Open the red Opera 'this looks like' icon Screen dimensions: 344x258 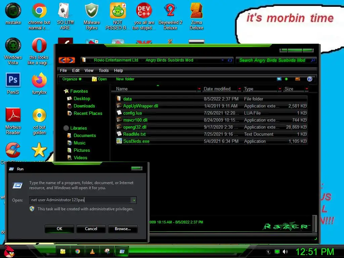click(39, 51)
